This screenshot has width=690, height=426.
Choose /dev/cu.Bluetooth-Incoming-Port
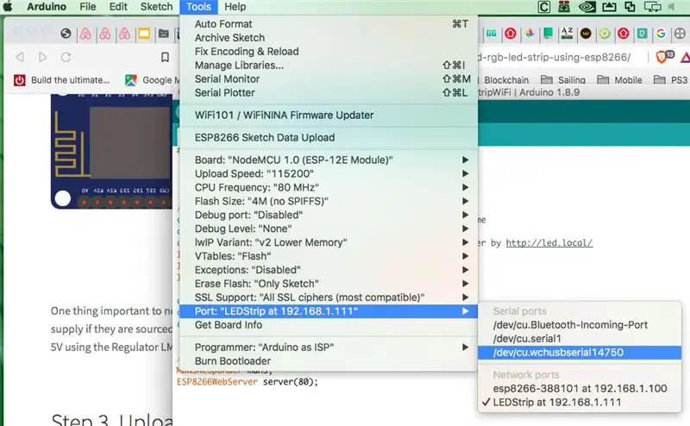[579, 325]
